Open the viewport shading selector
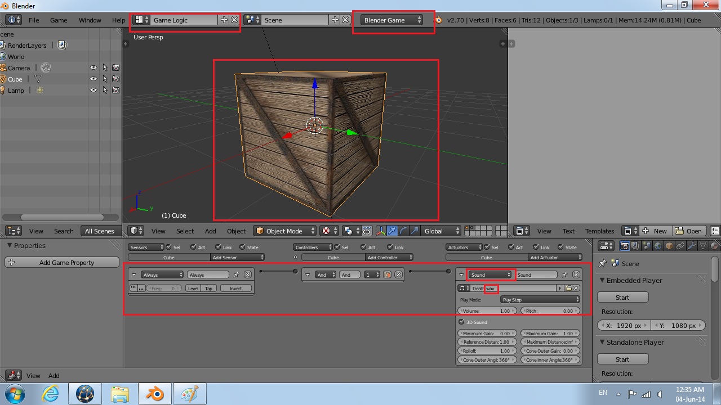The image size is (721, 405). (328, 231)
